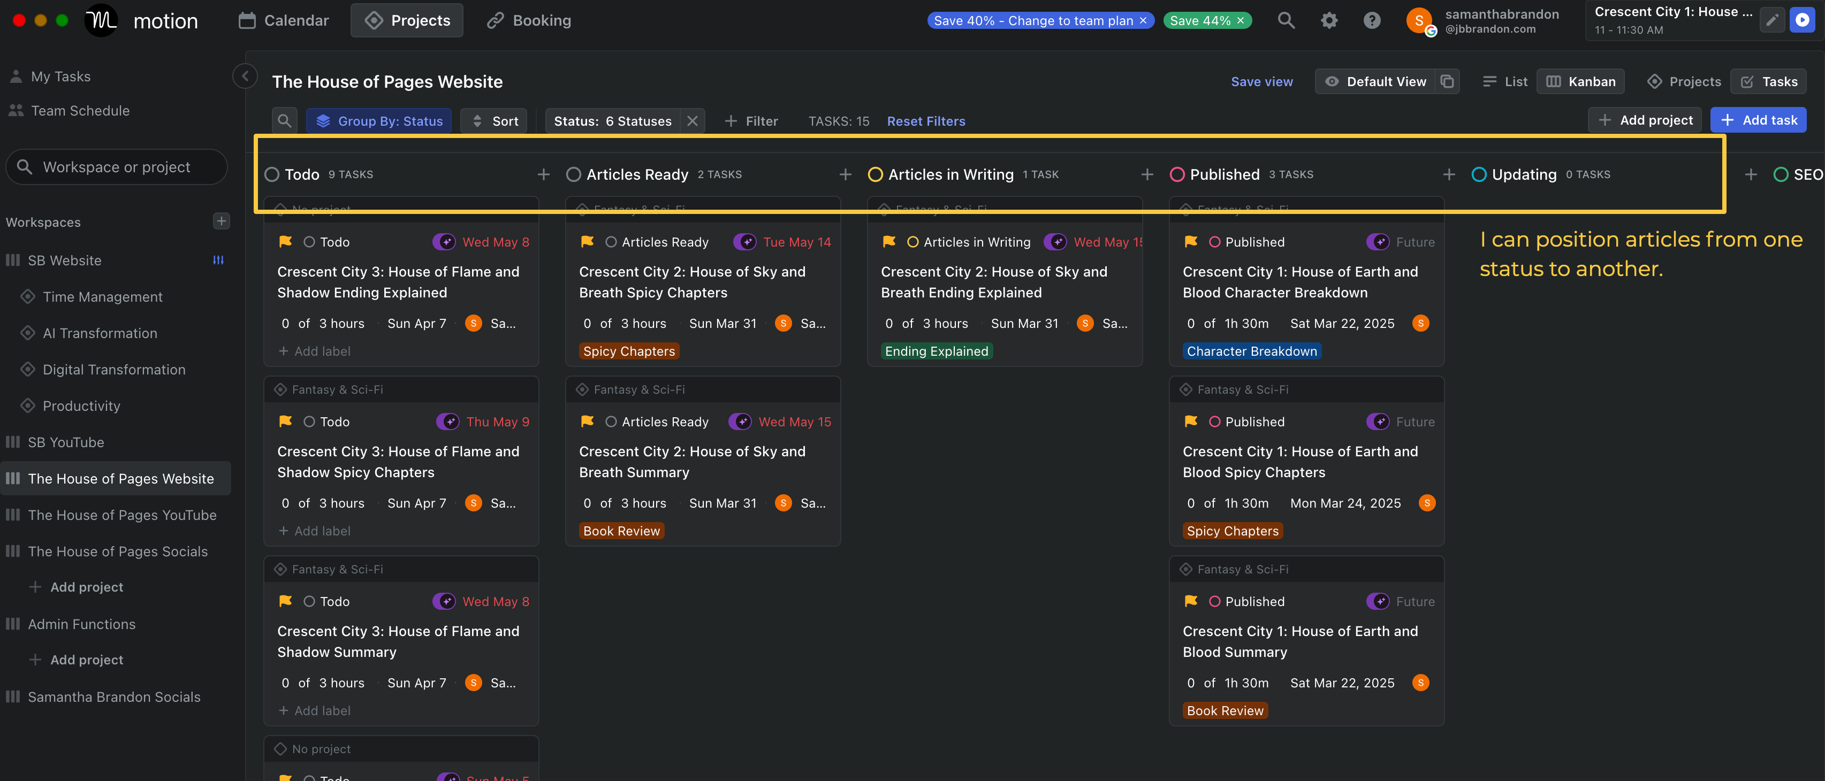
Task: Click Reset Filters link
Action: [x=926, y=121]
